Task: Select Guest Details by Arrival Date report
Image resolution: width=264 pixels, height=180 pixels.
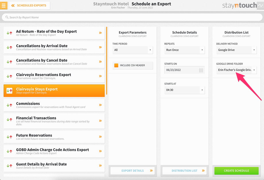Action: [x=54, y=166]
